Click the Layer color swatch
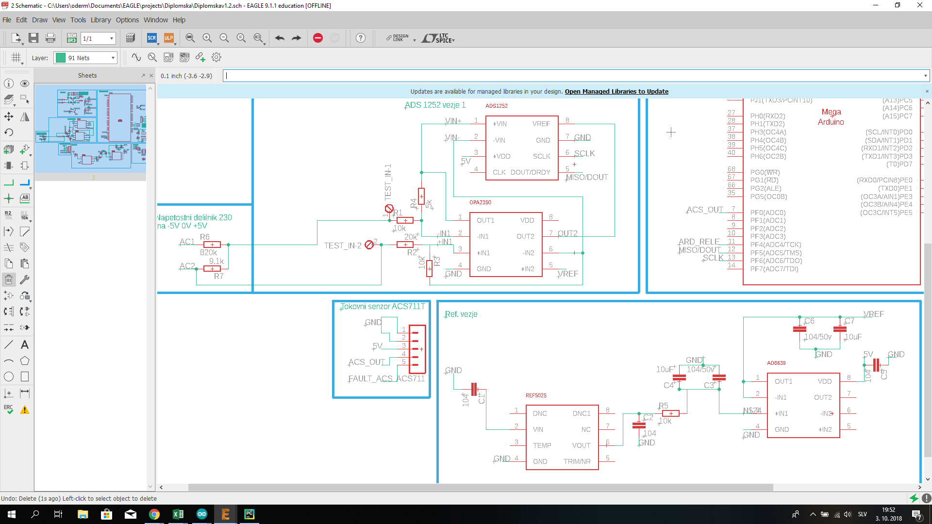This screenshot has height=524, width=932. pos(61,58)
